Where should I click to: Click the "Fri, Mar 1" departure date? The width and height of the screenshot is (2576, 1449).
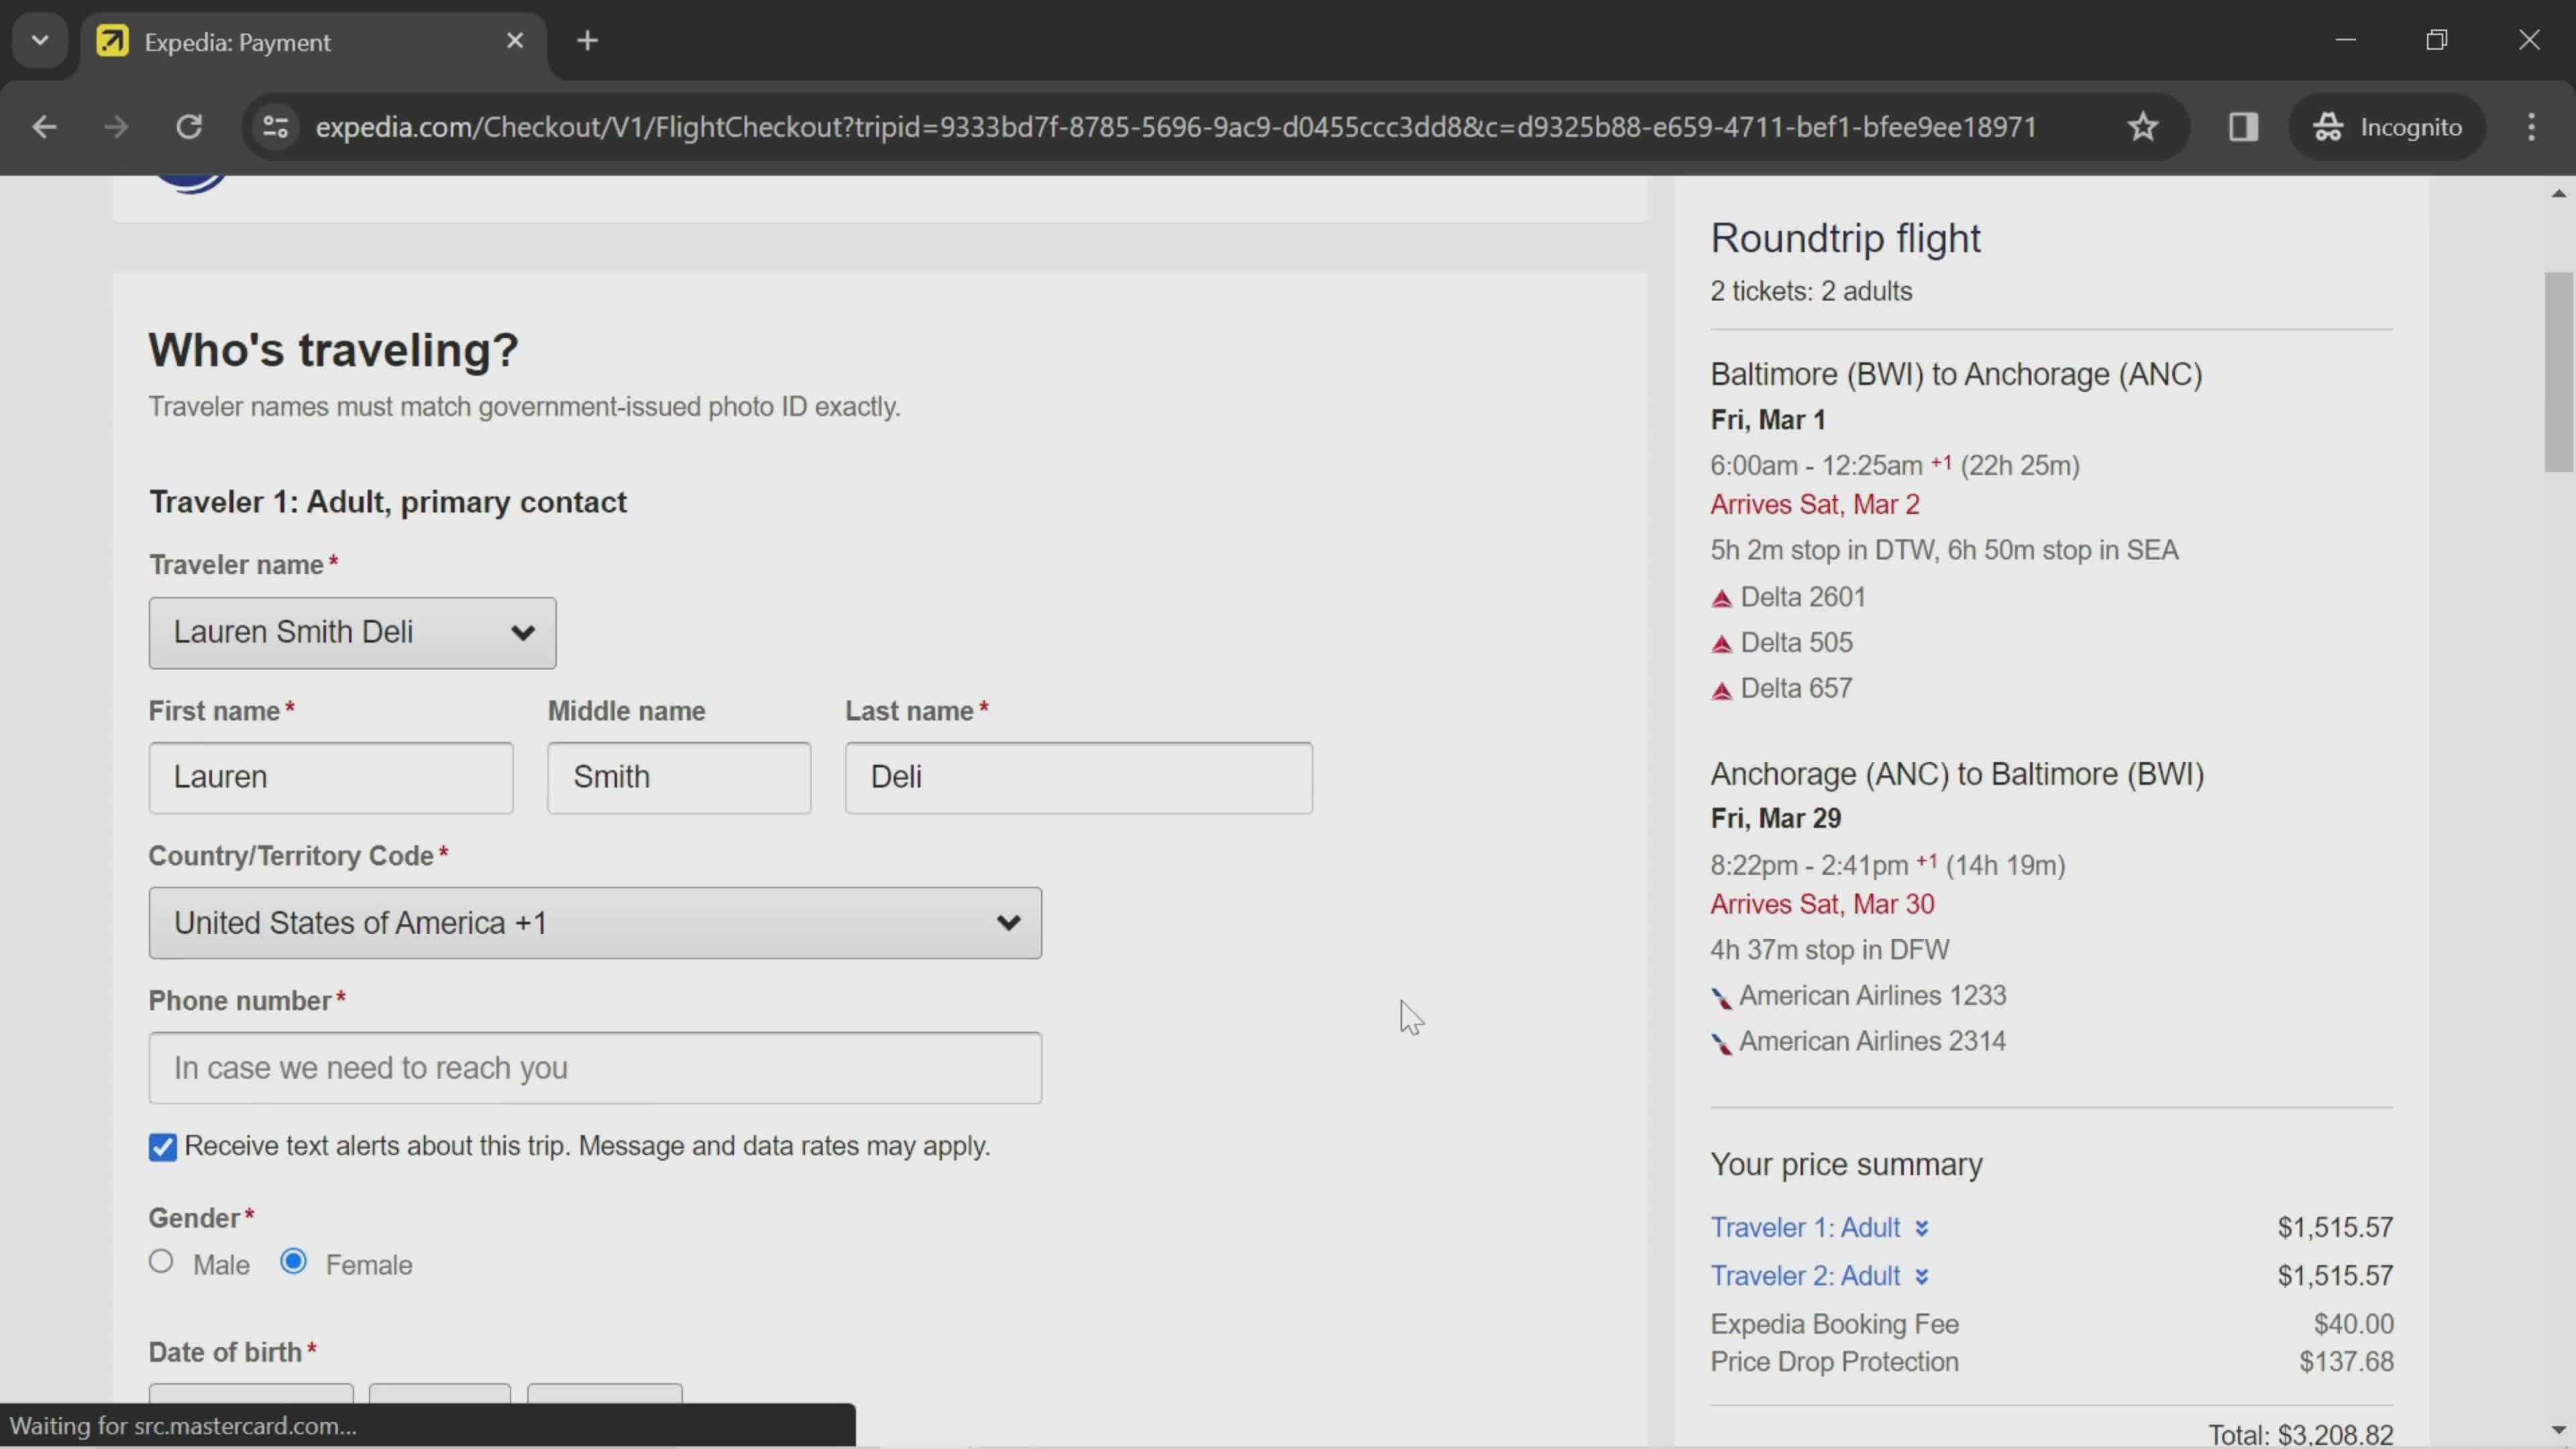click(1768, 420)
